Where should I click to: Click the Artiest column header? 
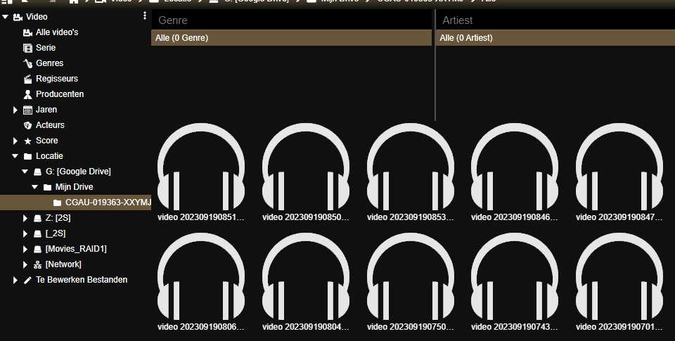click(x=555, y=20)
